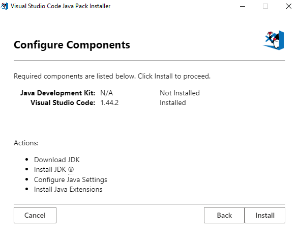Click the version number 1.44.2

(x=109, y=102)
